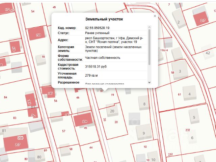Viewport: 216px width, 162px height.
Task: Click the Кад. номер label
Action: 67,28
